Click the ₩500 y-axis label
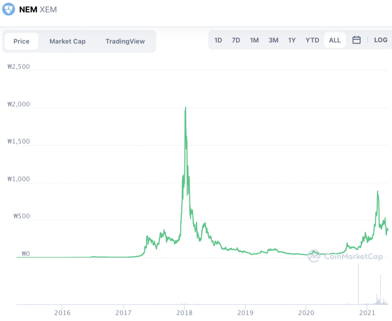 (x=22, y=216)
